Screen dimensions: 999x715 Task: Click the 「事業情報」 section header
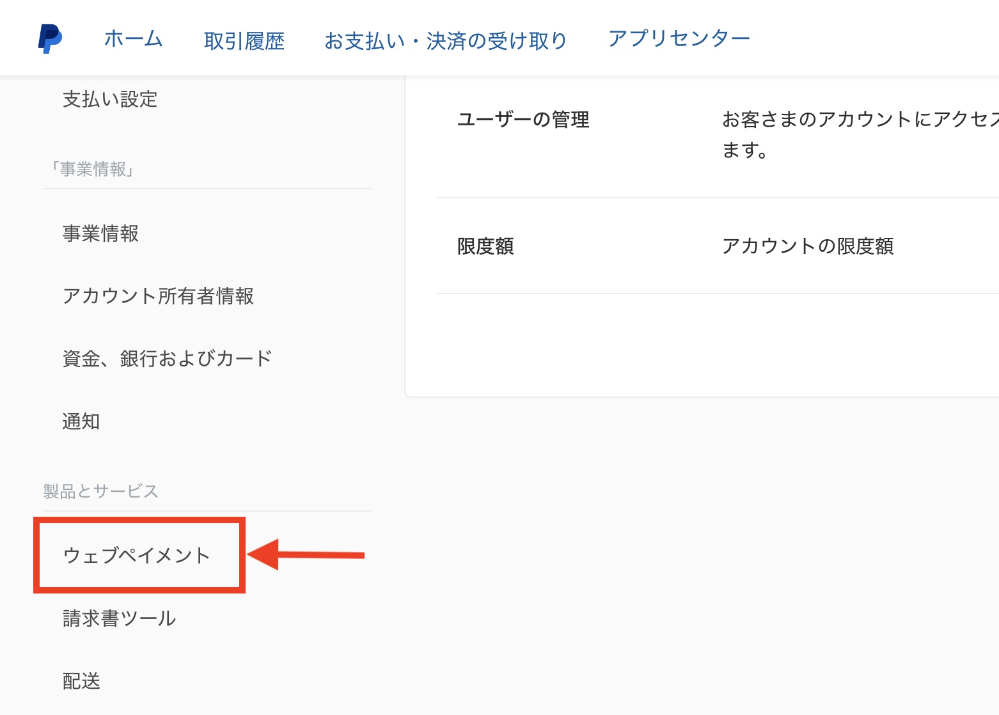coord(94,169)
